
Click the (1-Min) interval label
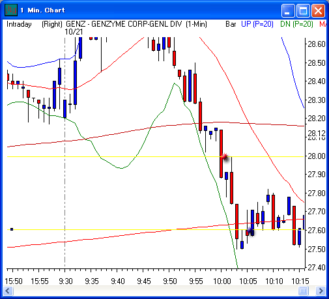(196, 24)
